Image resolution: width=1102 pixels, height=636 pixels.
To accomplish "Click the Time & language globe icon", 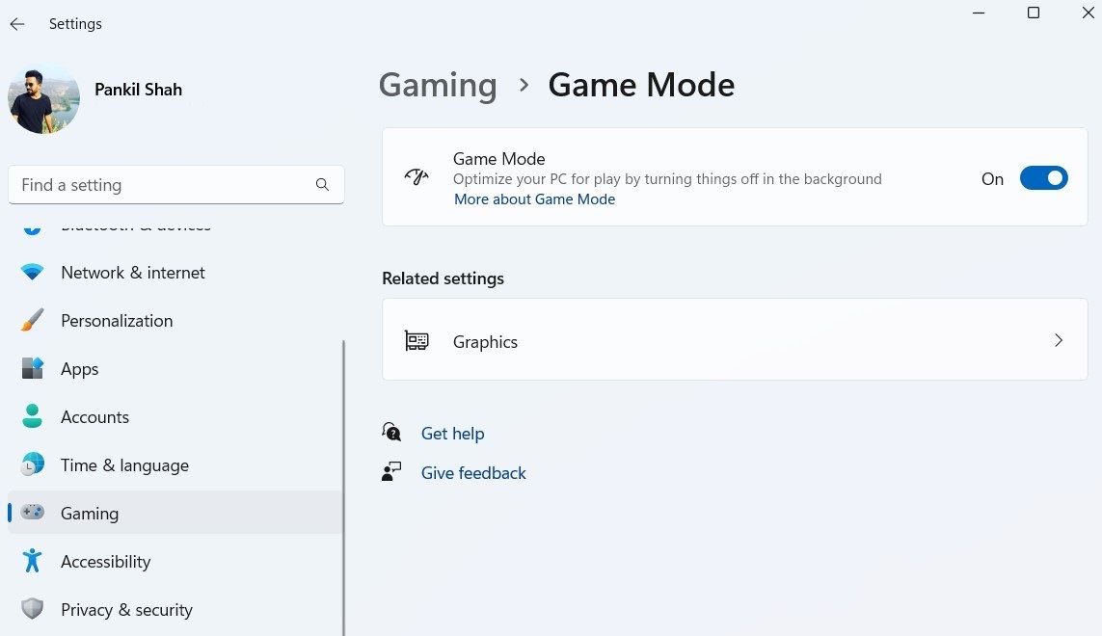I will coord(33,465).
